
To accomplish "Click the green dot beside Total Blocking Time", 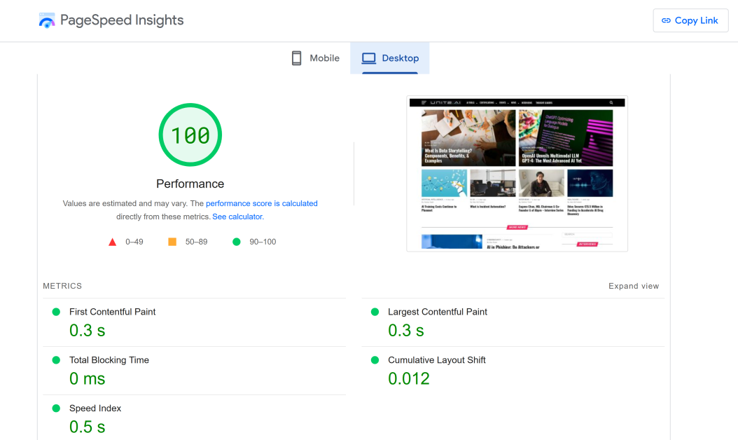I will [x=56, y=360].
